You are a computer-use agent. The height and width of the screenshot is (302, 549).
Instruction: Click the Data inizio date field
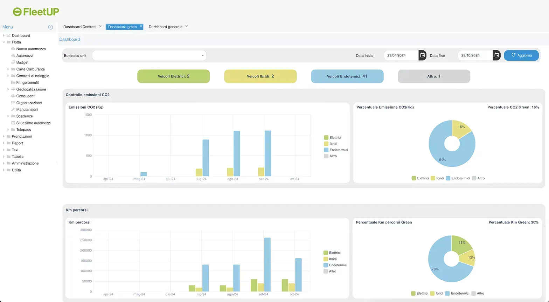point(401,55)
